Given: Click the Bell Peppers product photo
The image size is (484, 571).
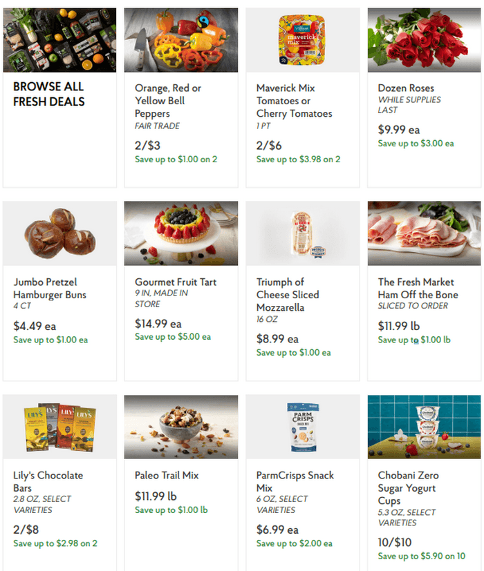Looking at the screenshot, I should tap(180, 39).
